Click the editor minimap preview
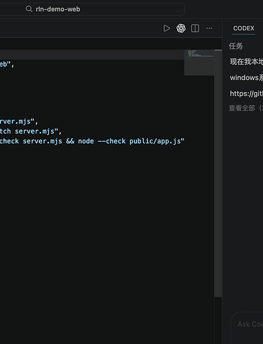Viewport: 263px width, 344px height. (x=199, y=63)
